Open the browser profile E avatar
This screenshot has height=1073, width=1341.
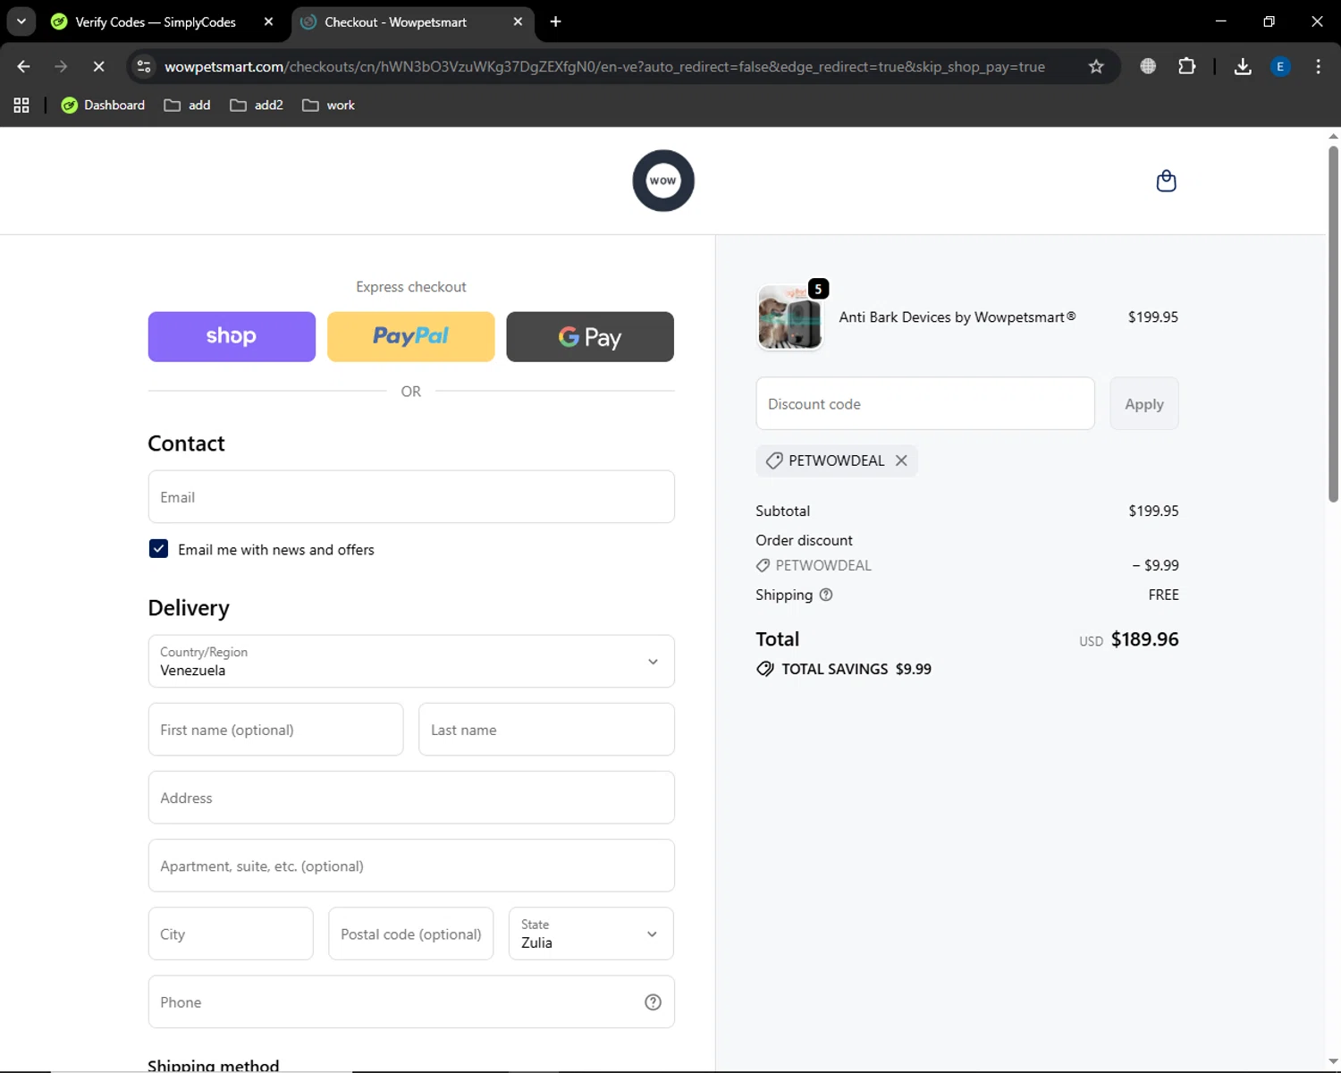(x=1280, y=66)
